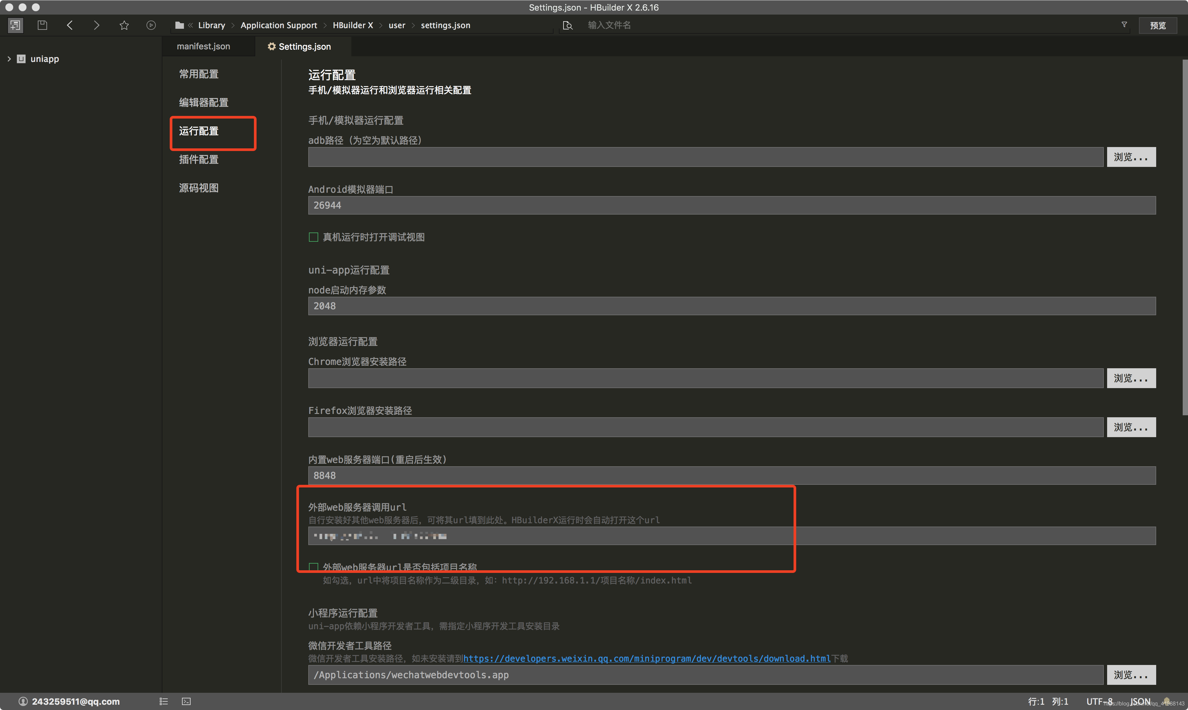The image size is (1188, 710).
Task: Click the new file toolbar icon
Action: 15,25
